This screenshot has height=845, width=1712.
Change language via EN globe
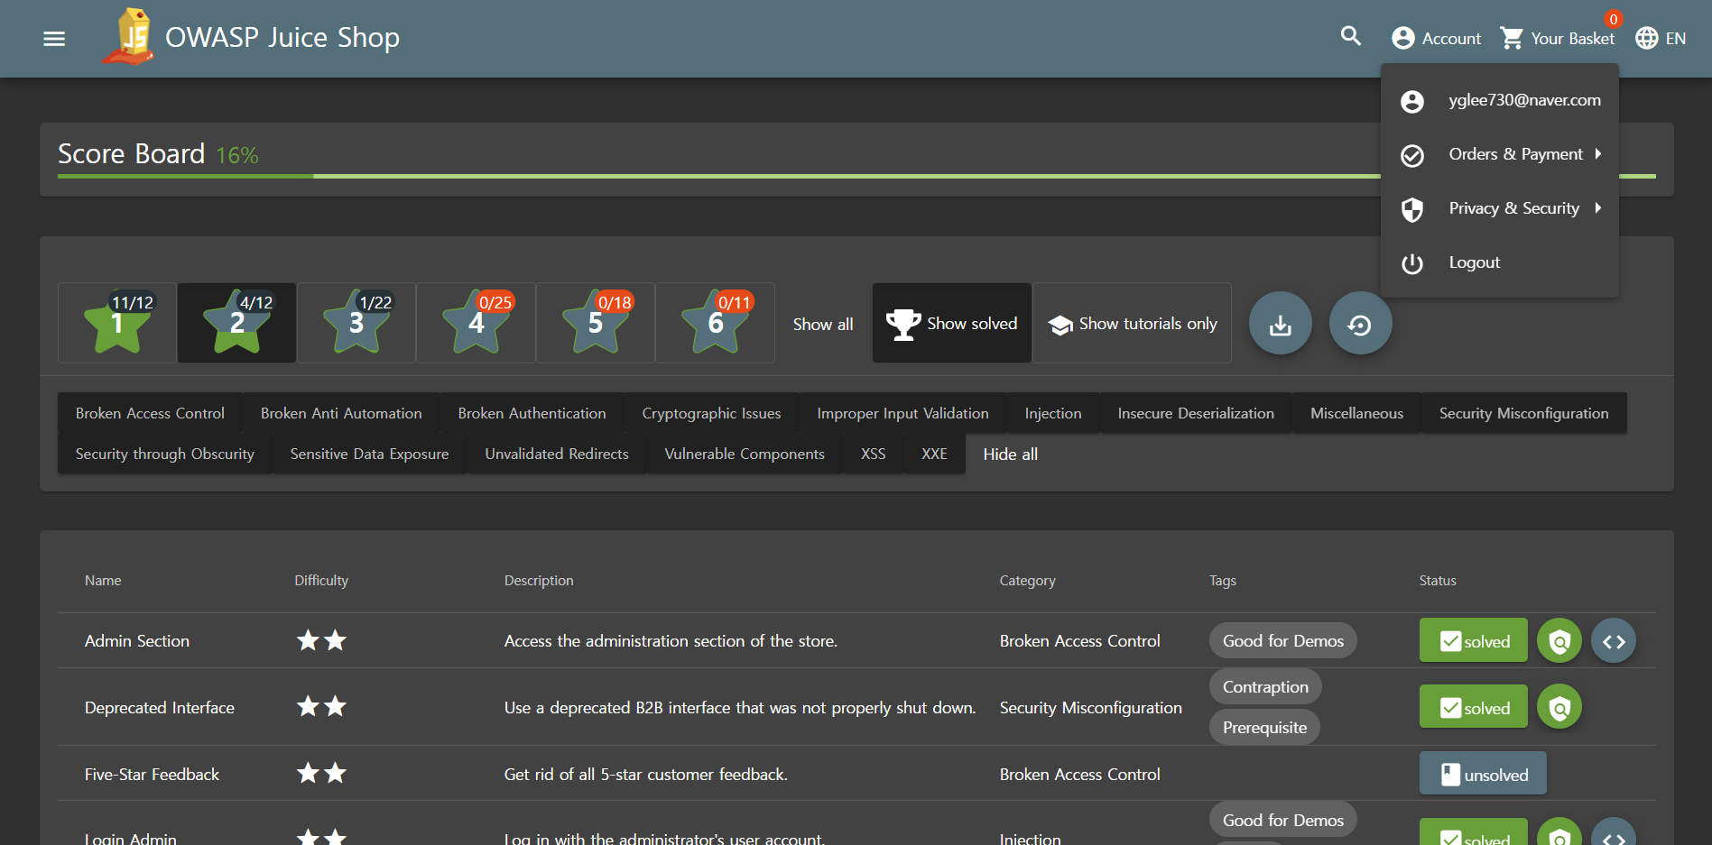click(1661, 38)
